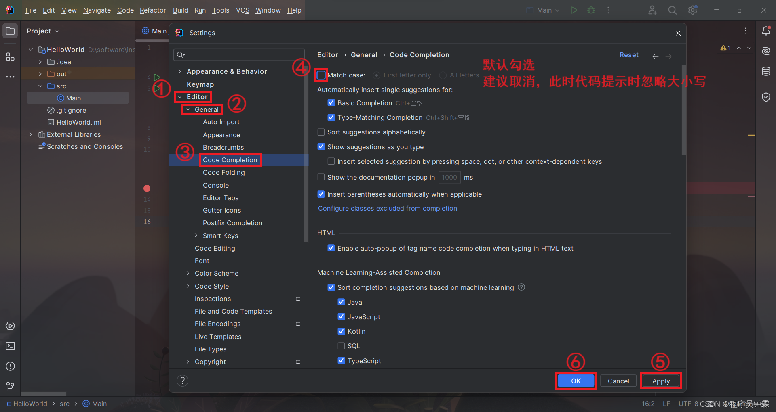Open the Build menu
This screenshot has width=776, height=412.
point(180,10)
